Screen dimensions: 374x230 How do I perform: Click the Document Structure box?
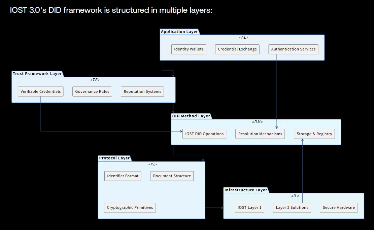pos(172,176)
